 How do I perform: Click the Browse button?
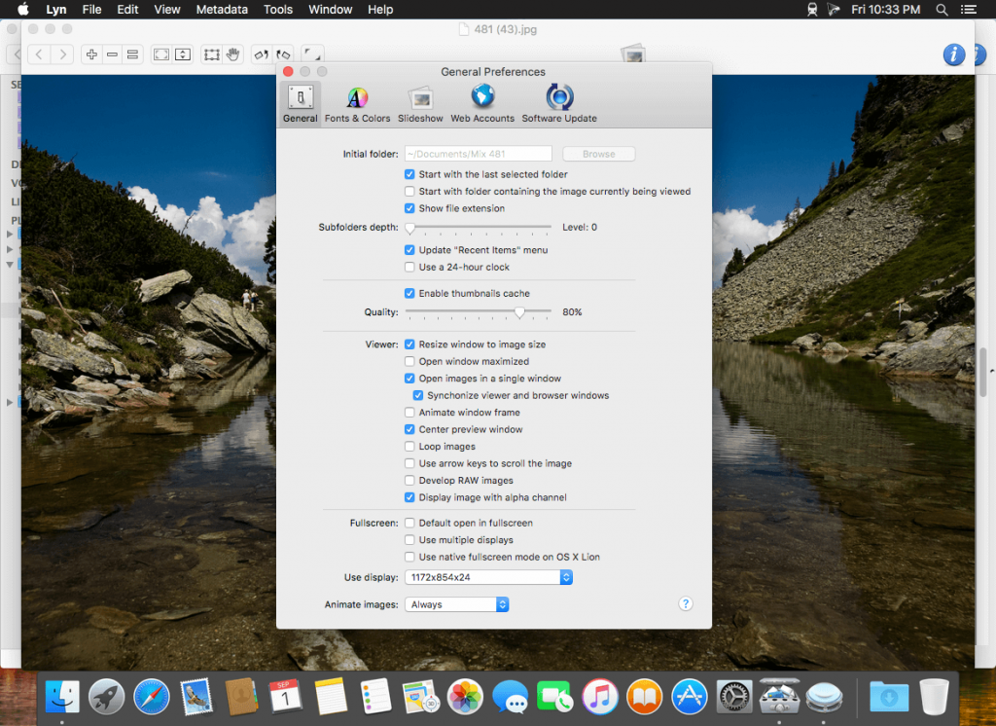tap(598, 154)
